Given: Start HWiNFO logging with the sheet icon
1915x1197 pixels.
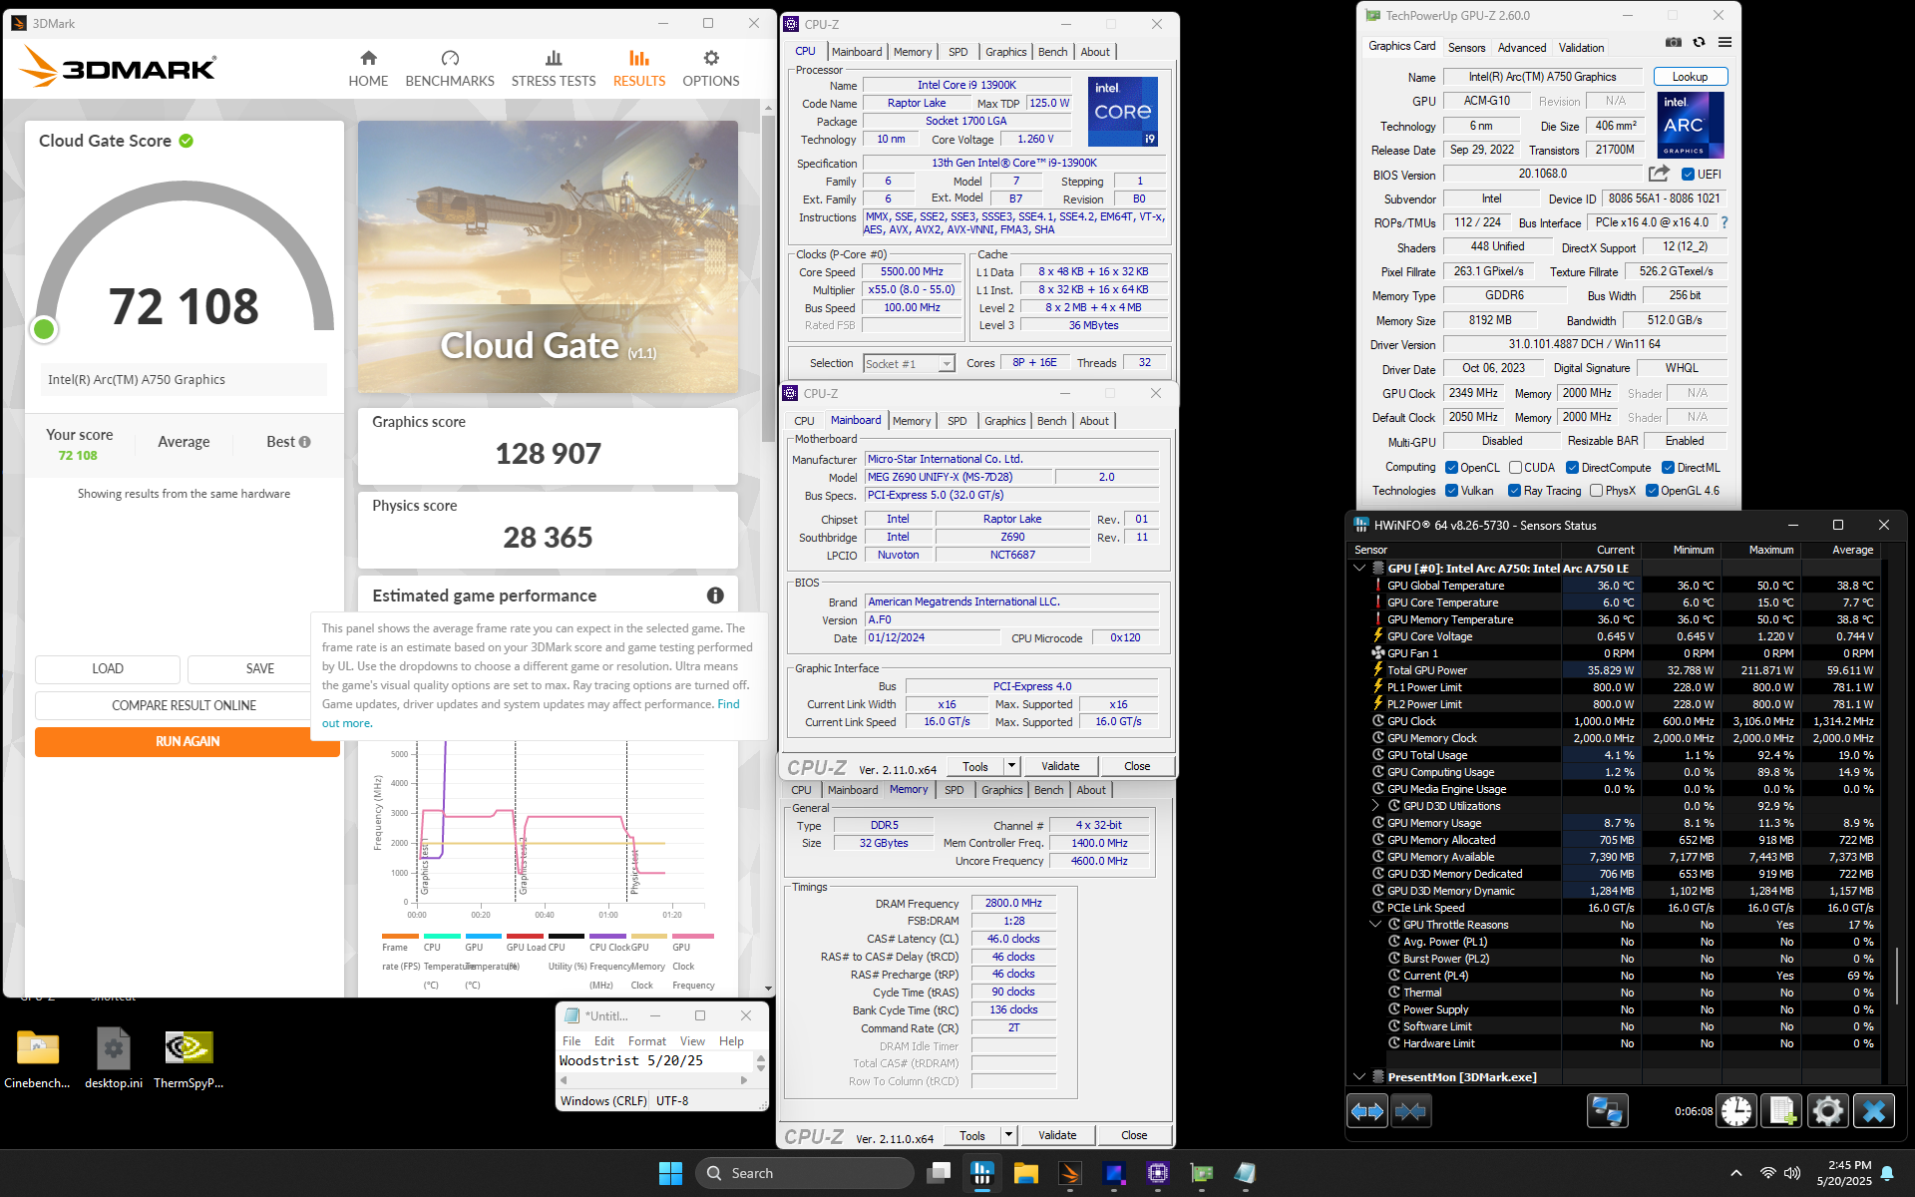Looking at the screenshot, I should coord(1782,1111).
